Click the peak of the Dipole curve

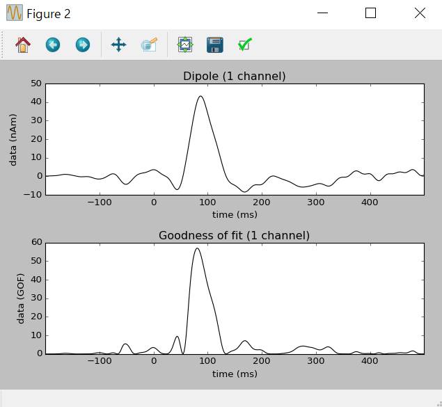pyautogui.click(x=201, y=97)
